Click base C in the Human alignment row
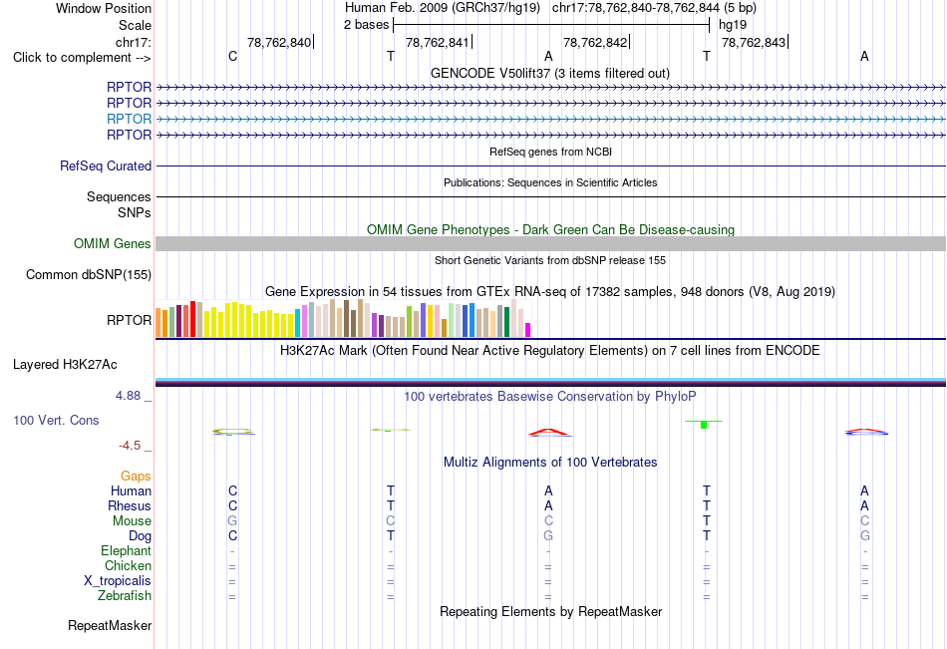The image size is (947, 649). 232,491
